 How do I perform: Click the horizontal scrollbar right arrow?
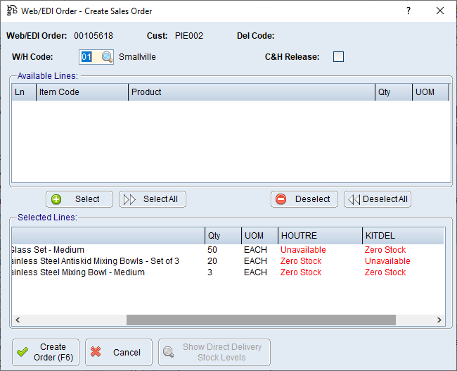(x=439, y=320)
